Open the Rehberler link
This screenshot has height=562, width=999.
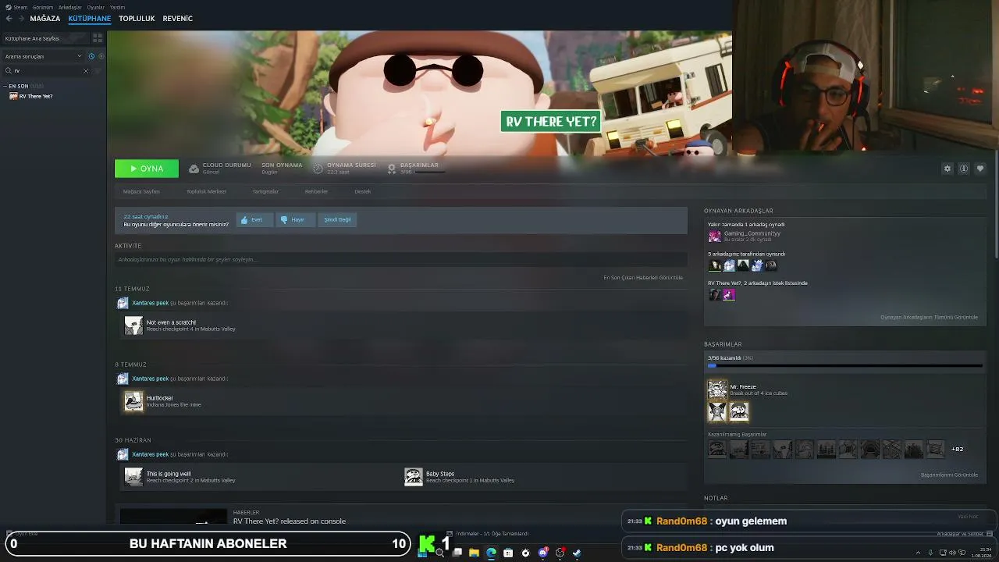(316, 191)
